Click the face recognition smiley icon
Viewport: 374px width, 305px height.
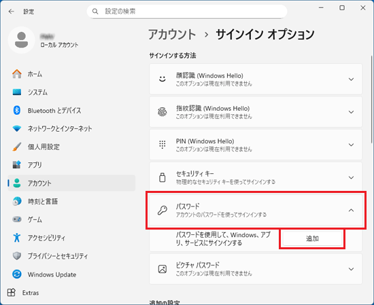[x=163, y=79]
